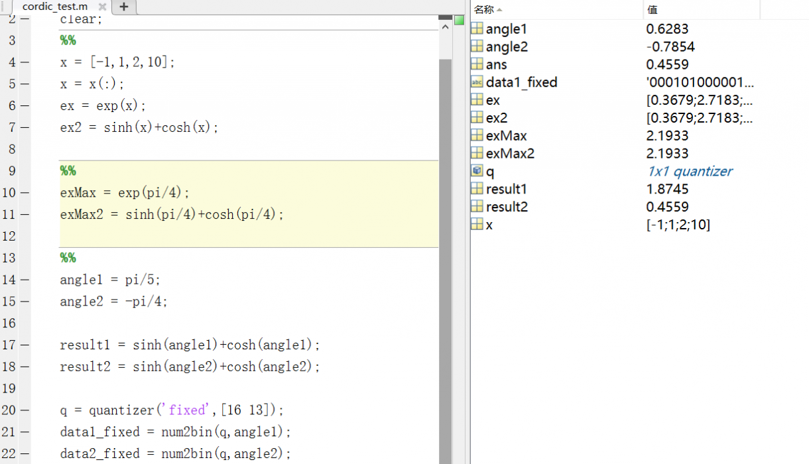Toggle breakpoint dash on line 20
809x464 pixels.
point(25,410)
